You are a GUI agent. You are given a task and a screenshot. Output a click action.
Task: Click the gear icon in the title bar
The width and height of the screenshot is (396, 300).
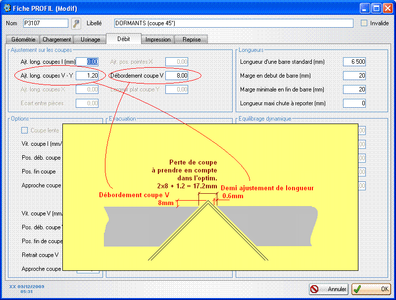[7, 8]
